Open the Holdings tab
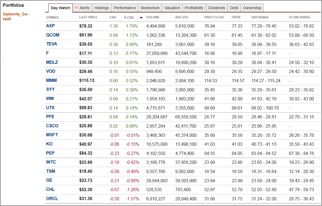This screenshot has width=322, height=206. (102, 8)
